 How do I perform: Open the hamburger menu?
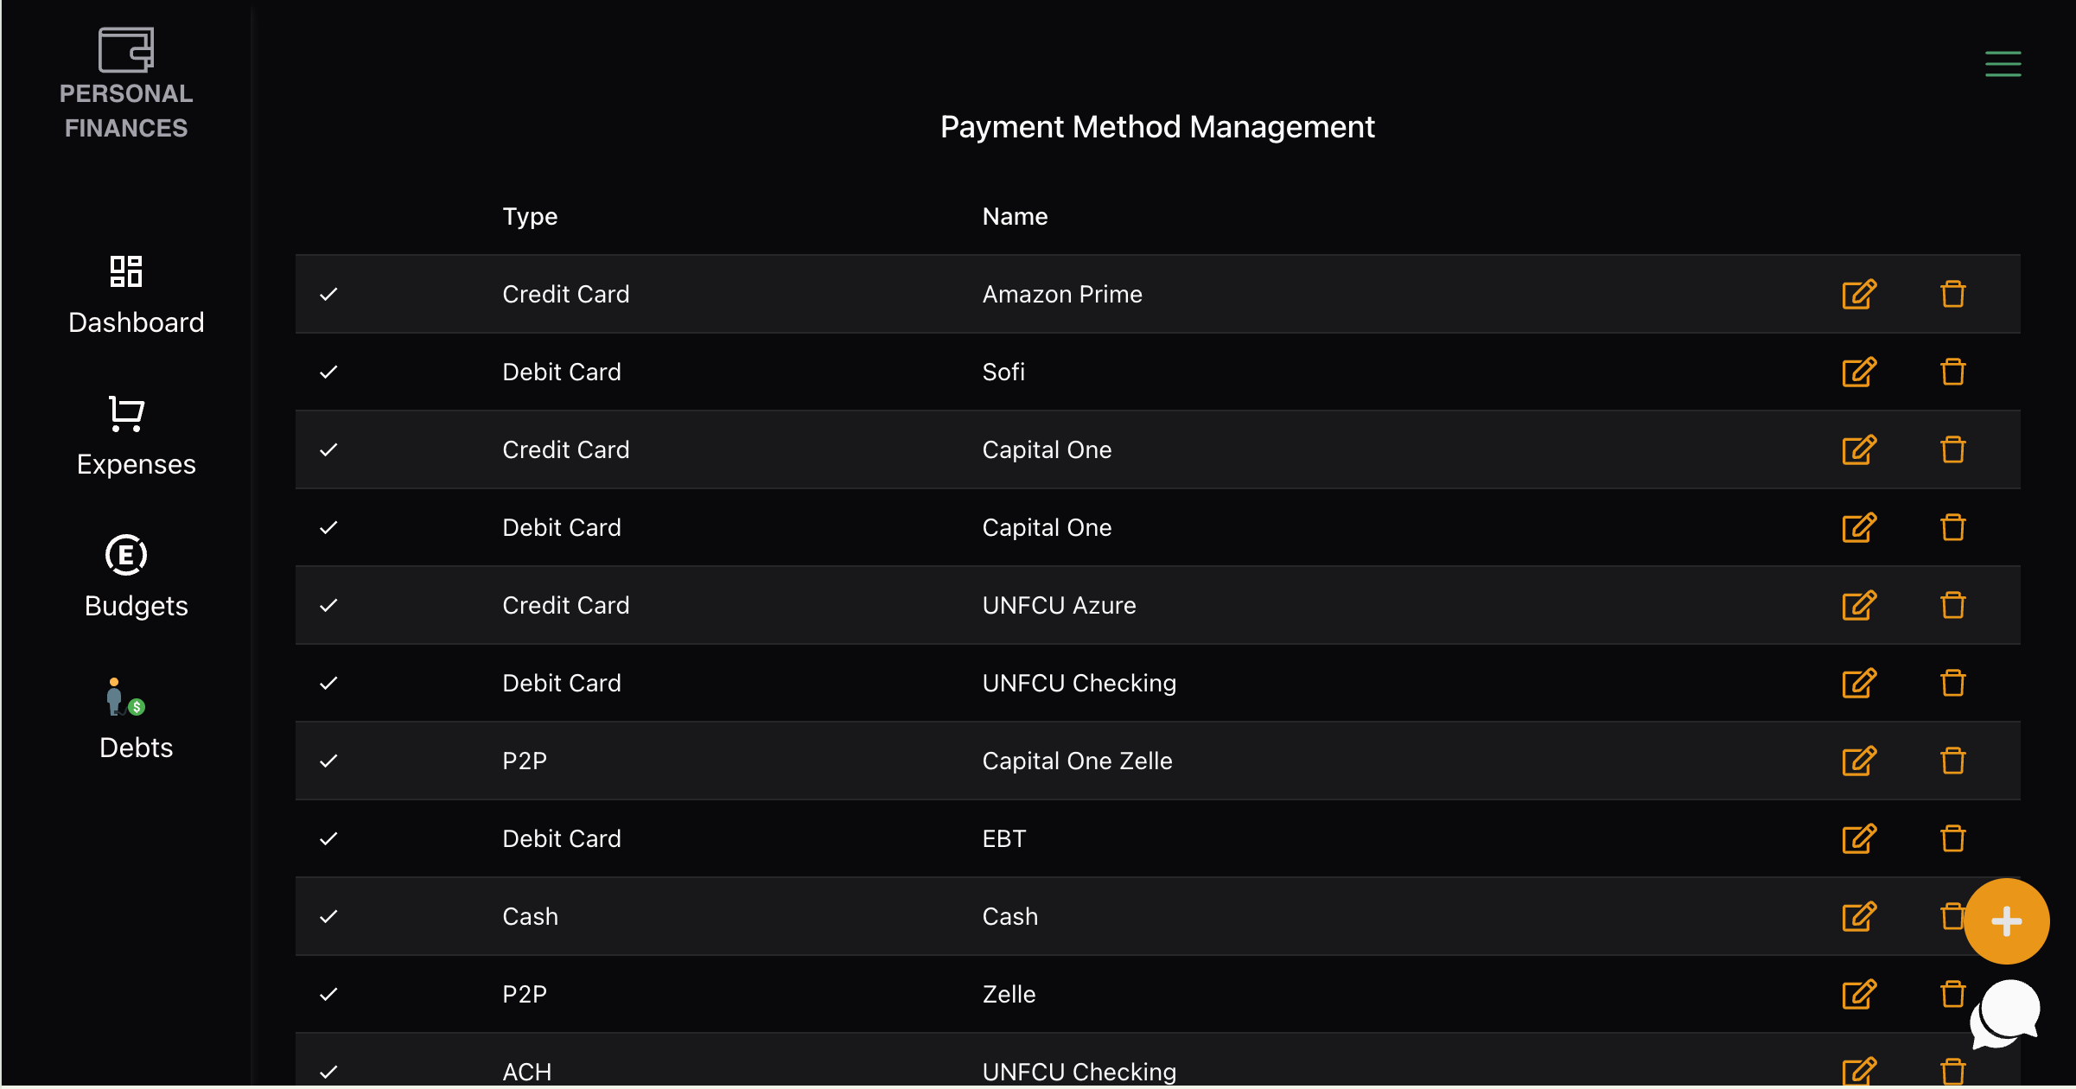pyautogui.click(x=2003, y=63)
